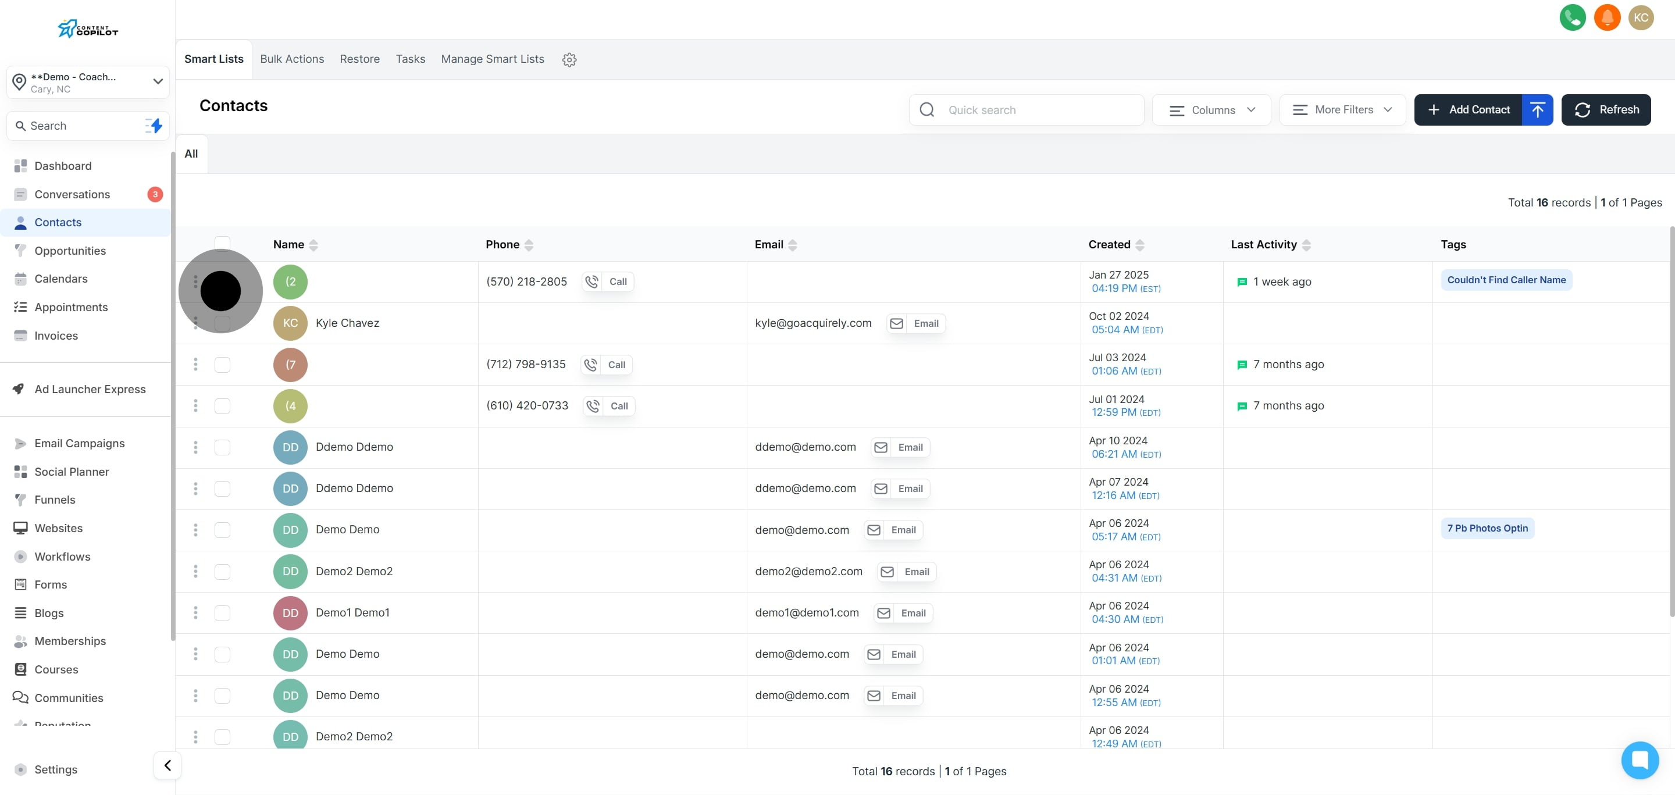The width and height of the screenshot is (1675, 795).
Task: Open the Manage Smart Lists tab
Action: [x=492, y=59]
